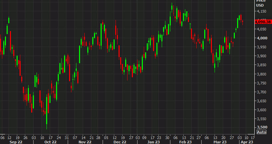272x144 pixels.
Task: Click the 3,700 price axis value
Action: (261, 92)
